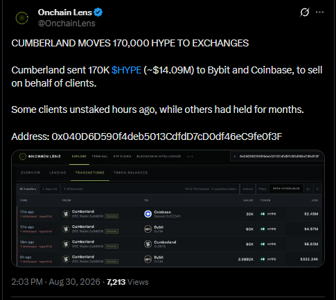
Task: Open the Filters control
Action: tap(263, 189)
